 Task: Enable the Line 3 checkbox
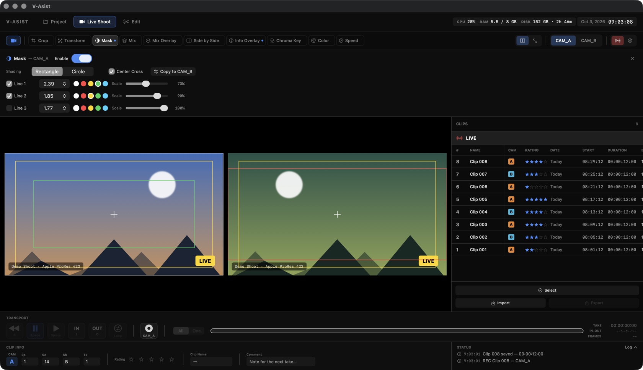tap(9, 108)
